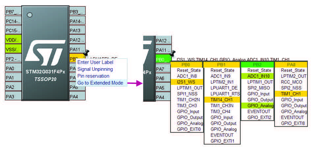This screenshot has width=317, height=156.
Task: Open the PB1 column header
Action: click(x=222, y=65)
